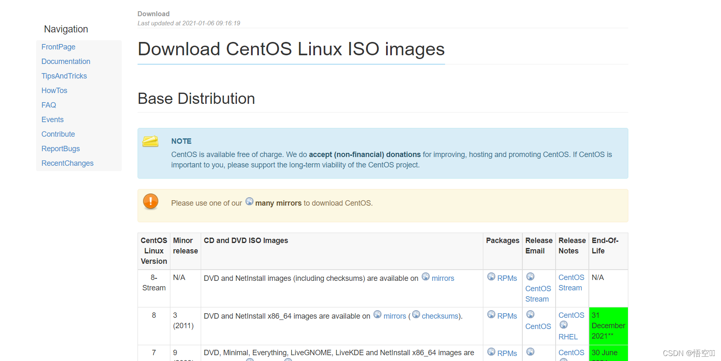Viewport: 721px width, 361px height.
Task: Click RPMs globe icon in version 8 row
Action: [x=491, y=314]
